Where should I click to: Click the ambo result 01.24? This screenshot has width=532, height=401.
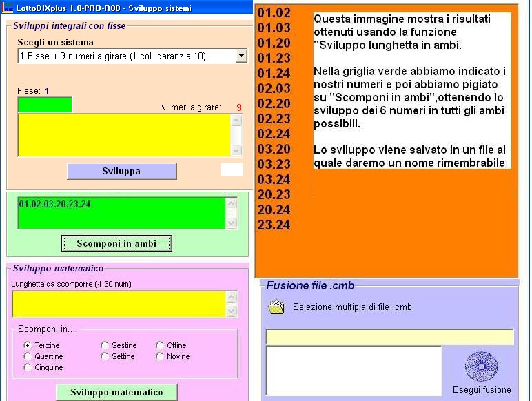[274, 73]
